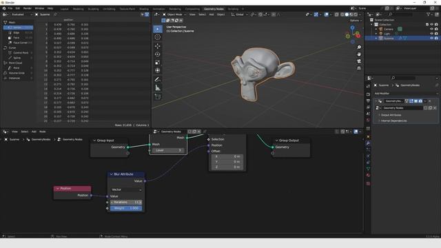Select the Move tool in viewport toolbar
This screenshot has width=441, height=248.
pos(158,46)
